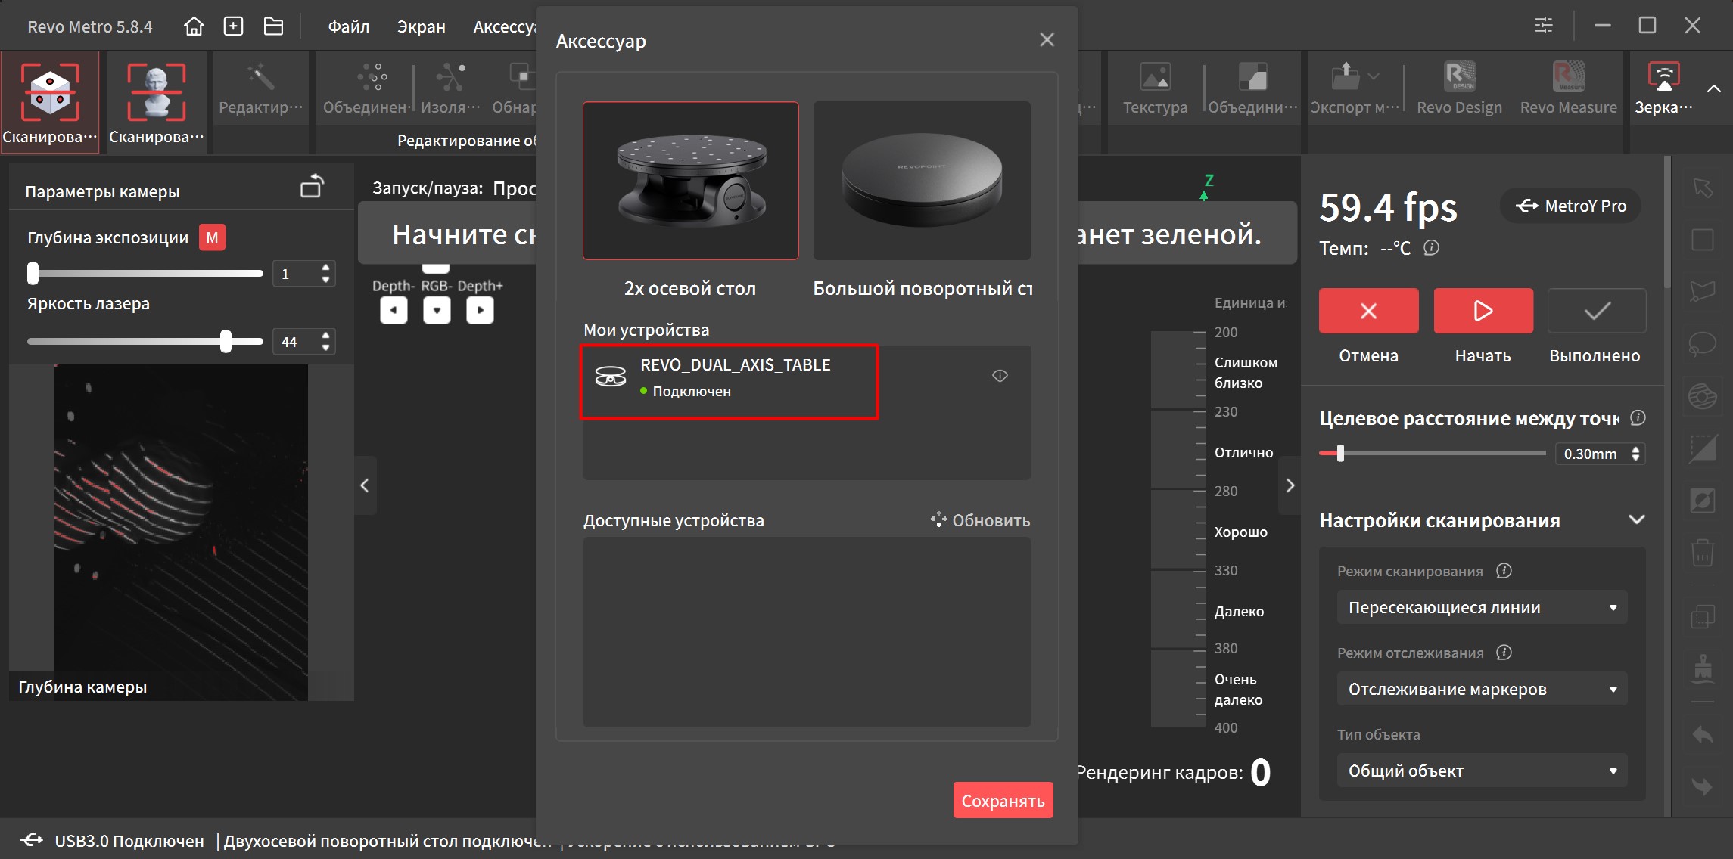Open the folder icon in title bar
This screenshot has width=1733, height=859.
point(273,26)
